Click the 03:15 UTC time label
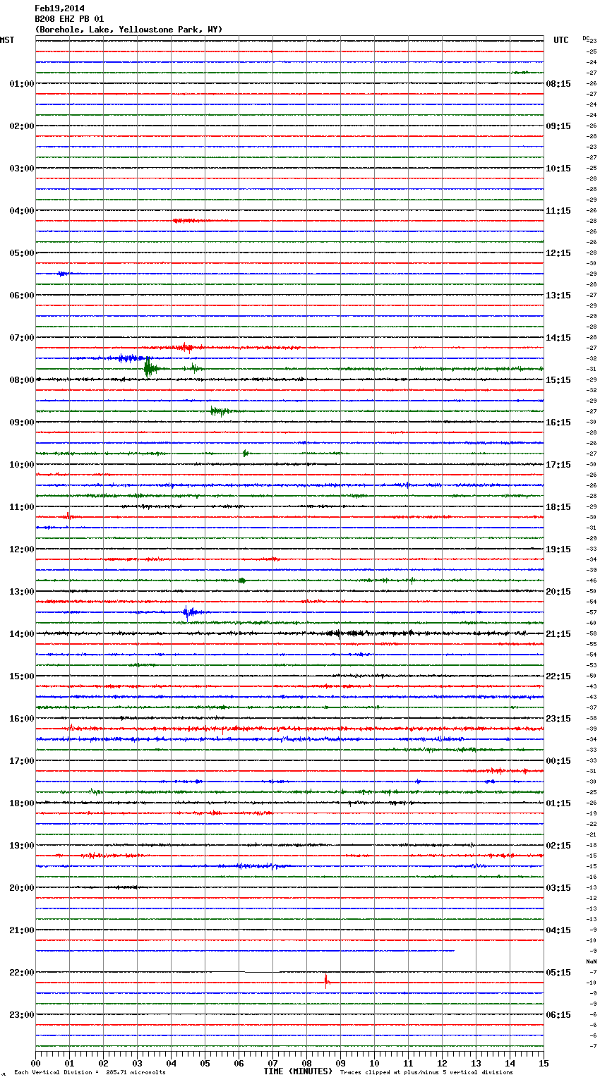 [x=558, y=888]
